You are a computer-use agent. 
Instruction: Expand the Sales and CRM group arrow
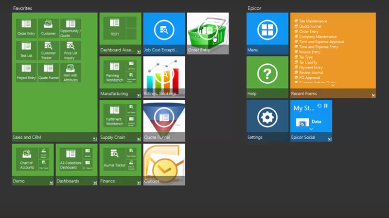(x=95, y=139)
